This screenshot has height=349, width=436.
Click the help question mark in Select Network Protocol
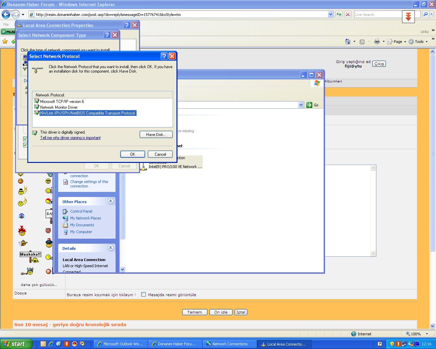(x=164, y=56)
